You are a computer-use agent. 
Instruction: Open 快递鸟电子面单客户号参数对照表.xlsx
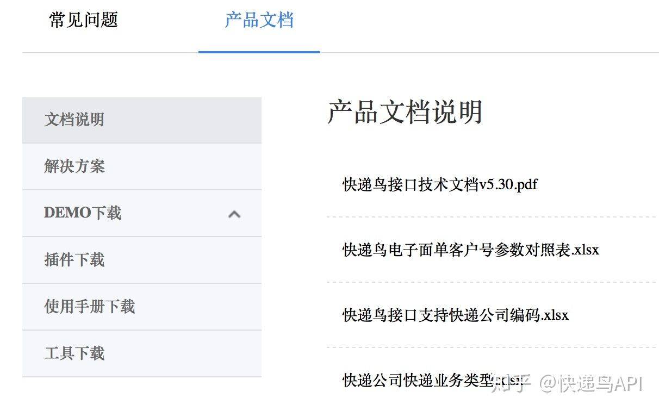[471, 250]
